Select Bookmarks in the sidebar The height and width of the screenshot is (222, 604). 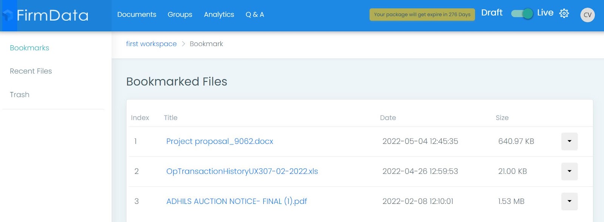tap(29, 48)
